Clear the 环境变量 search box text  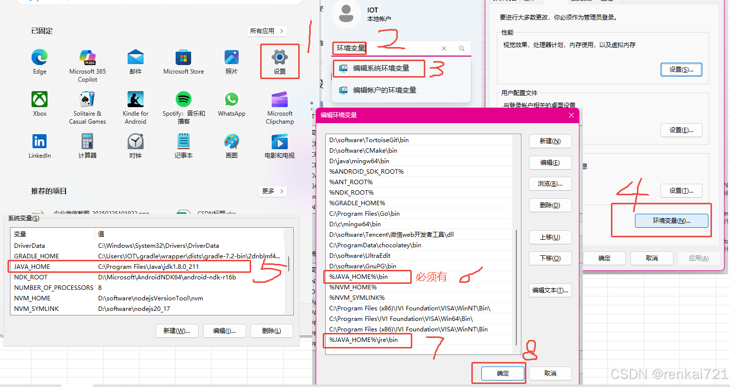[x=444, y=49]
